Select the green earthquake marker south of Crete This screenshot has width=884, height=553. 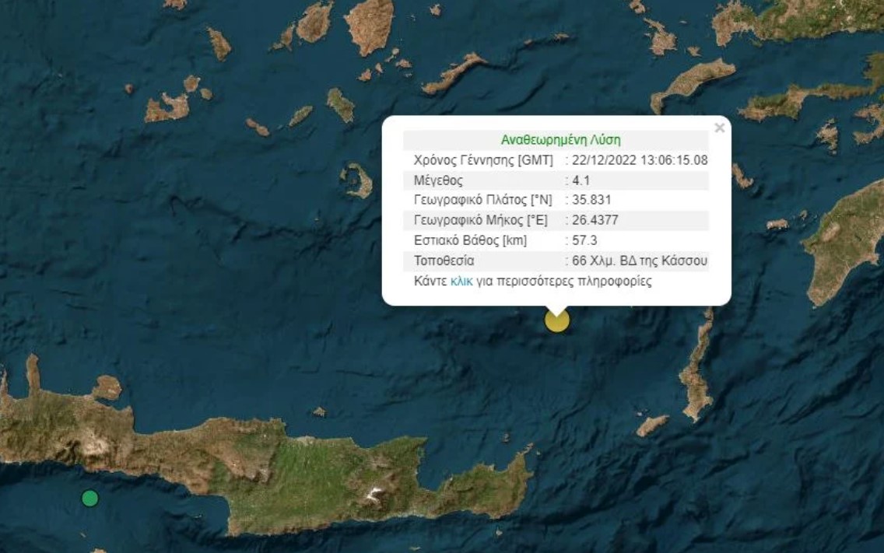[x=90, y=499]
